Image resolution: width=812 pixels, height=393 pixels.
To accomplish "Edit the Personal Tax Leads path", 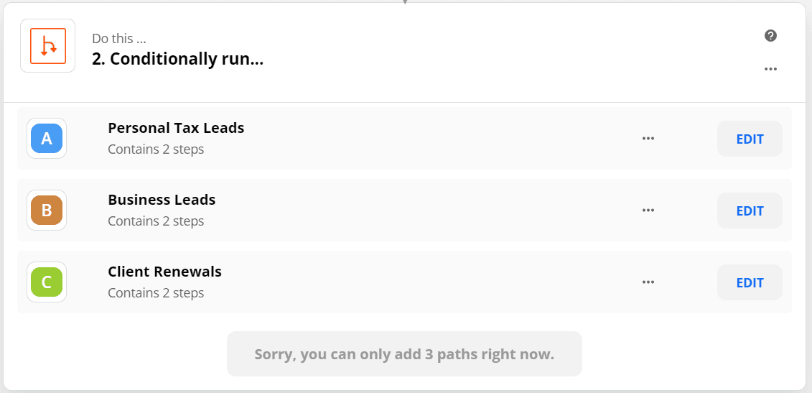I will pyautogui.click(x=750, y=139).
